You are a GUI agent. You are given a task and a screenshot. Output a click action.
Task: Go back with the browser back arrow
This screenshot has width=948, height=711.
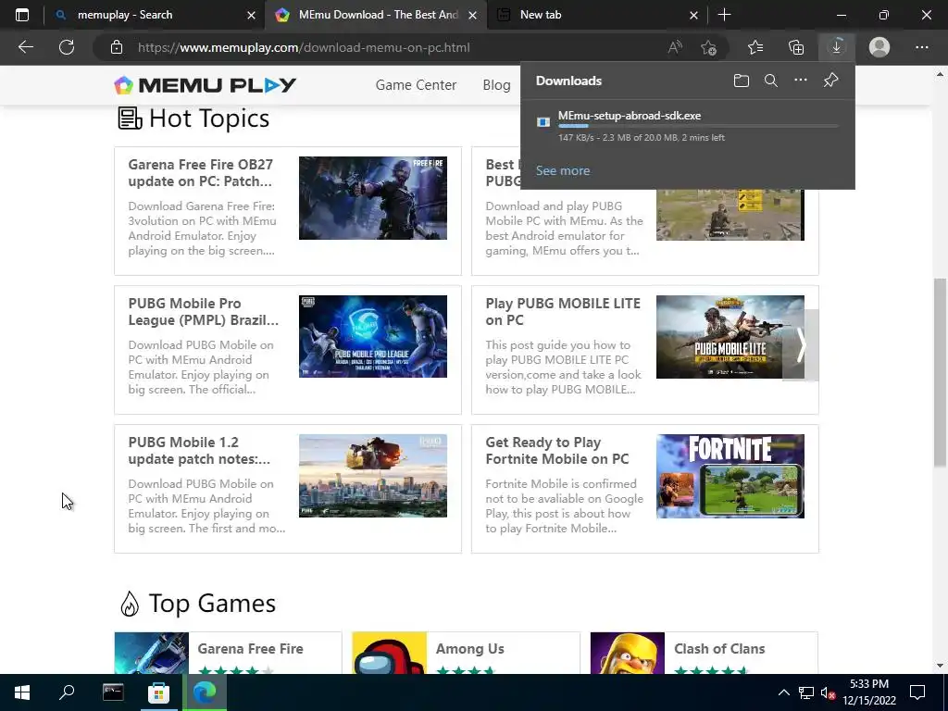(x=25, y=47)
